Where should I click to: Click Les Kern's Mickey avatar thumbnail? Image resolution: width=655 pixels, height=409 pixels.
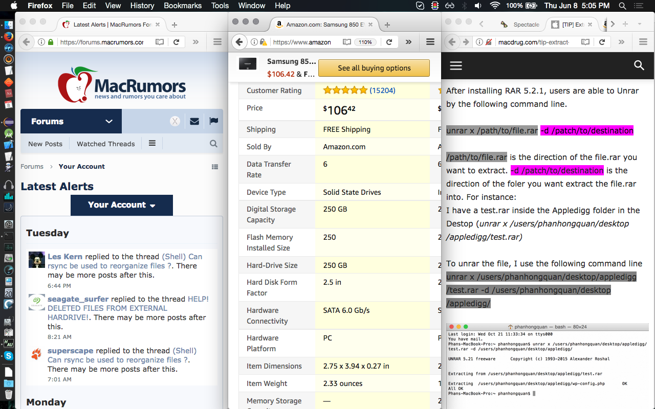[x=37, y=260]
